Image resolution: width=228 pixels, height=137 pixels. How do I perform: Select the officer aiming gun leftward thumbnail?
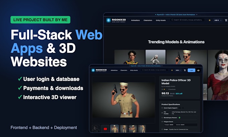pos(133,129)
